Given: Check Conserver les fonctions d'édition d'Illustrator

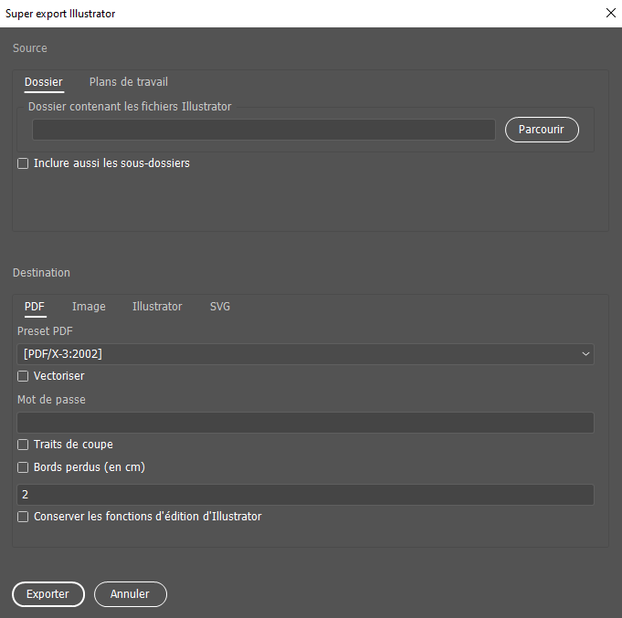Looking at the screenshot, I should (23, 517).
